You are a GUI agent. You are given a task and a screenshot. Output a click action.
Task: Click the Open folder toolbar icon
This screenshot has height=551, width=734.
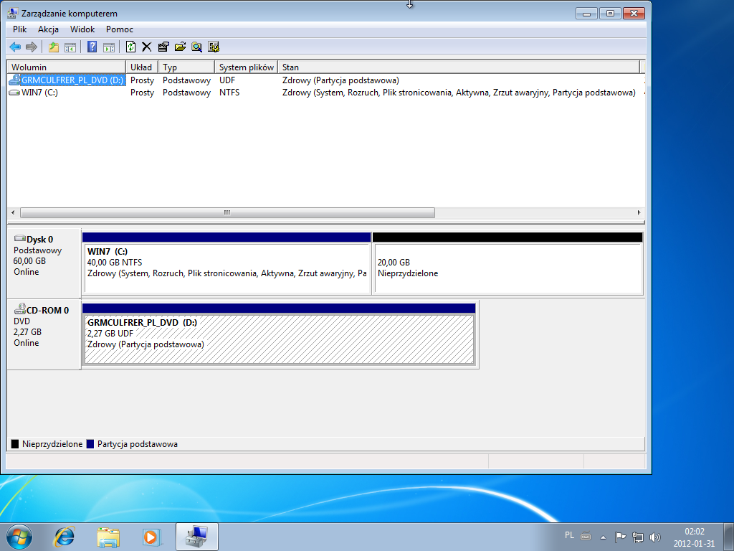(x=180, y=47)
